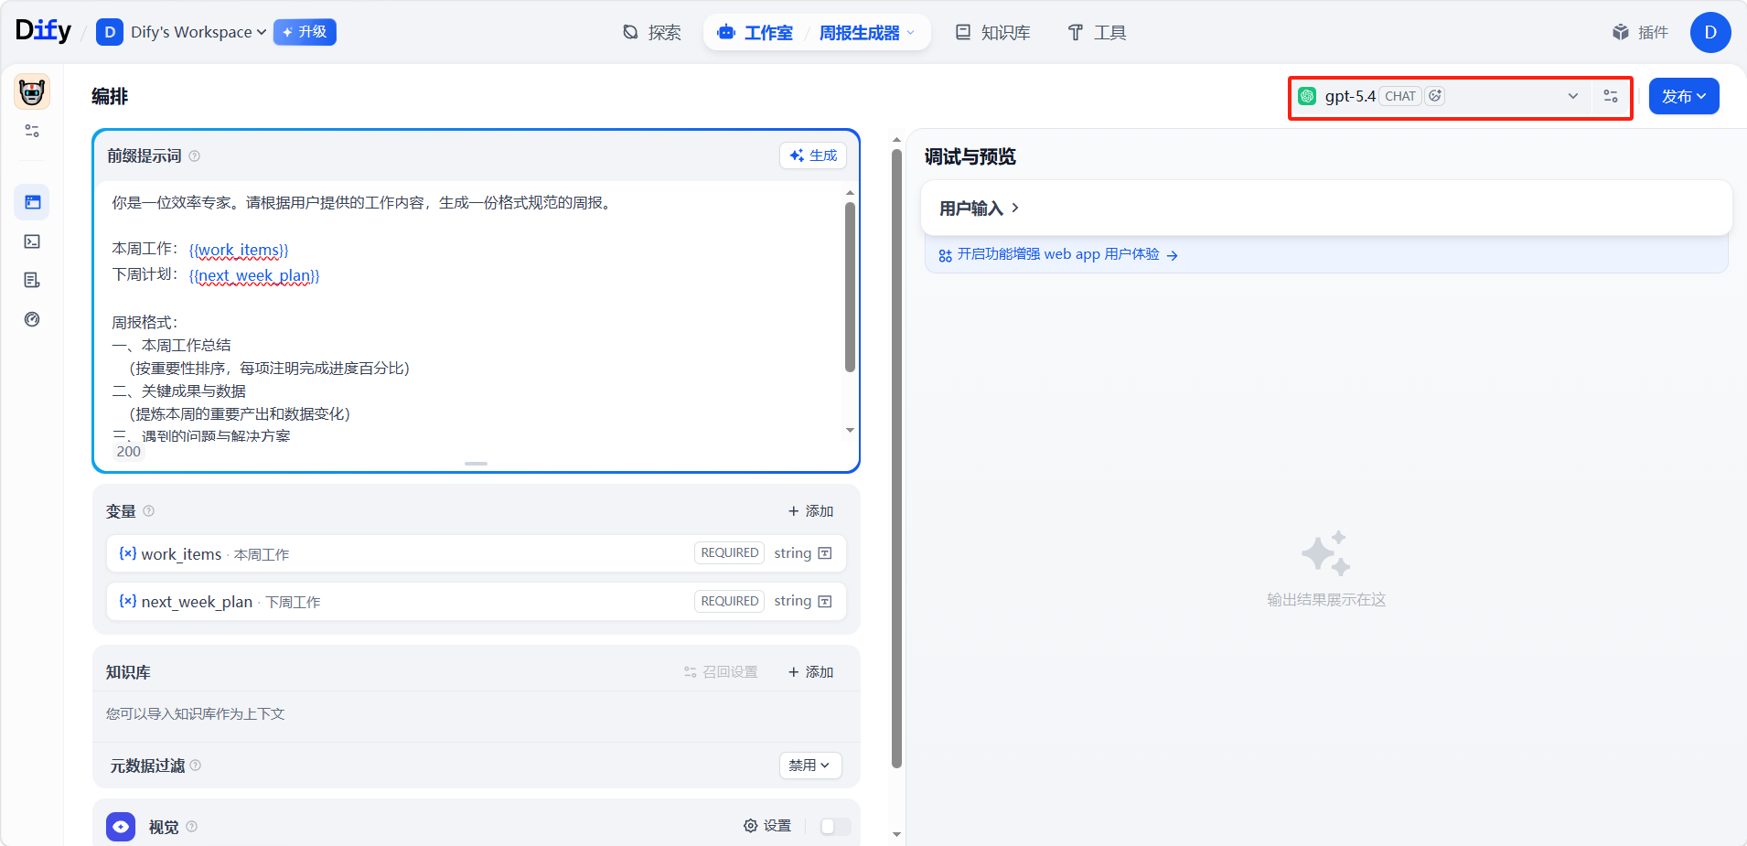Toggle the 视觉 vision switch
This screenshot has height=846, width=1747.
tap(834, 826)
